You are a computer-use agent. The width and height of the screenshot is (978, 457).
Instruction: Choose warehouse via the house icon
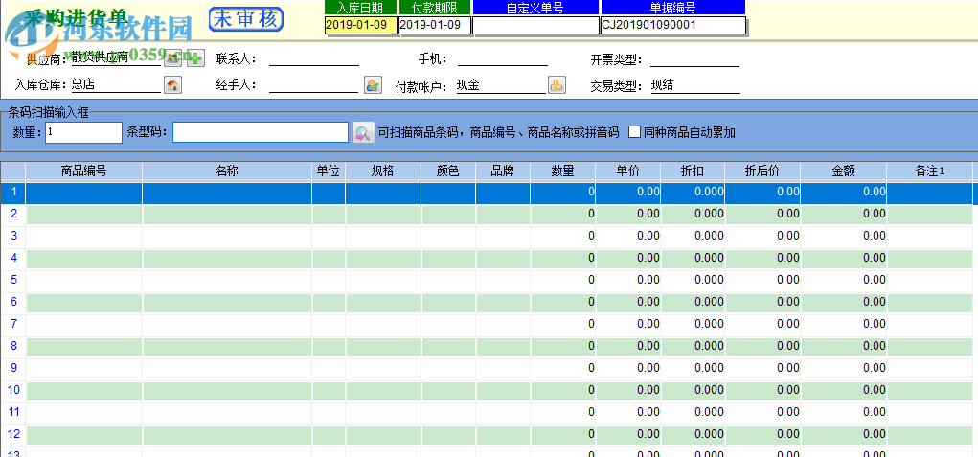[x=172, y=85]
